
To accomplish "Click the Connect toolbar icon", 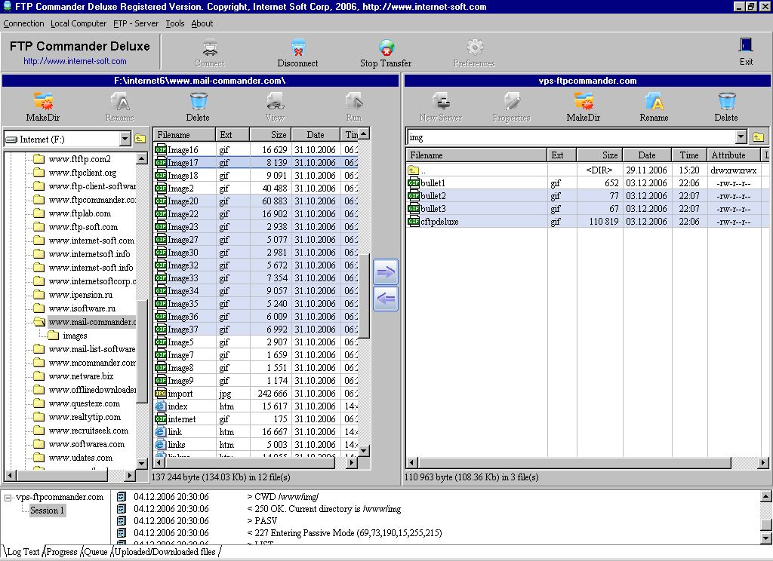I will pos(209,51).
